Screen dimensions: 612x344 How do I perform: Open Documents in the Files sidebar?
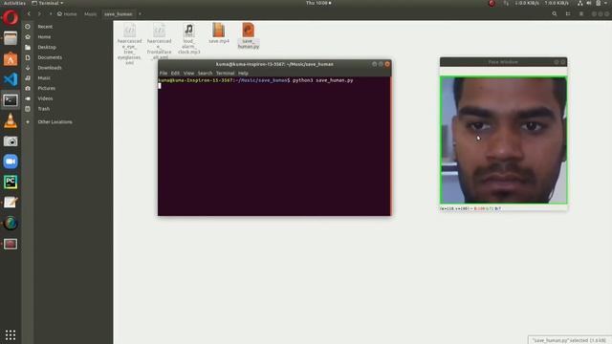coord(50,57)
